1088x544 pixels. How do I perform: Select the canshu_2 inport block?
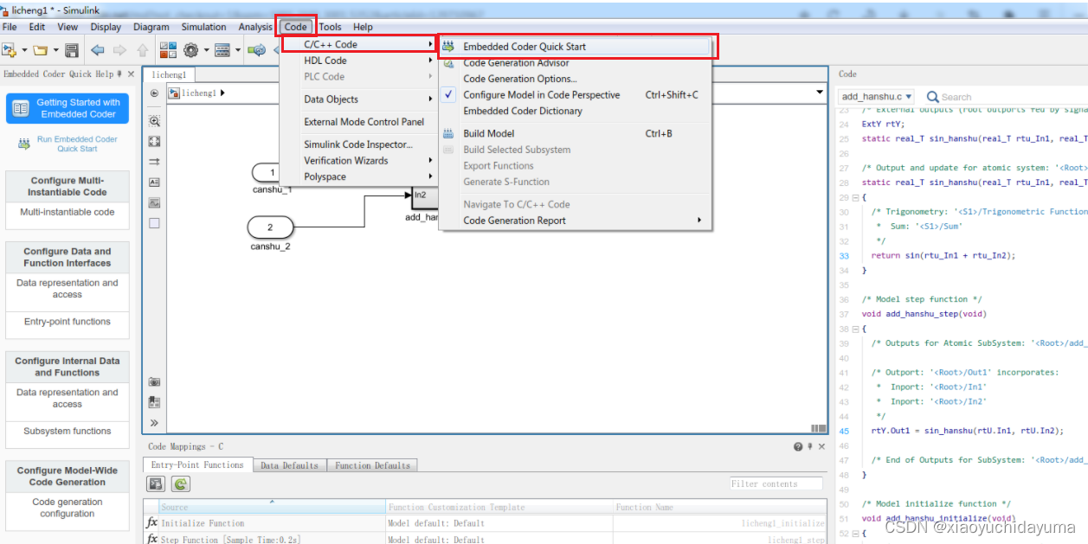pos(270,227)
